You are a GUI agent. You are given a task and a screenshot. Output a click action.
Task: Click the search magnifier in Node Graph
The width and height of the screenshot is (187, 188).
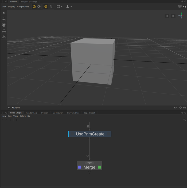tap(184, 120)
